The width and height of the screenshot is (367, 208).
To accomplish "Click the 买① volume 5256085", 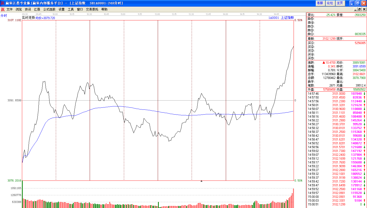I will 360,43.
